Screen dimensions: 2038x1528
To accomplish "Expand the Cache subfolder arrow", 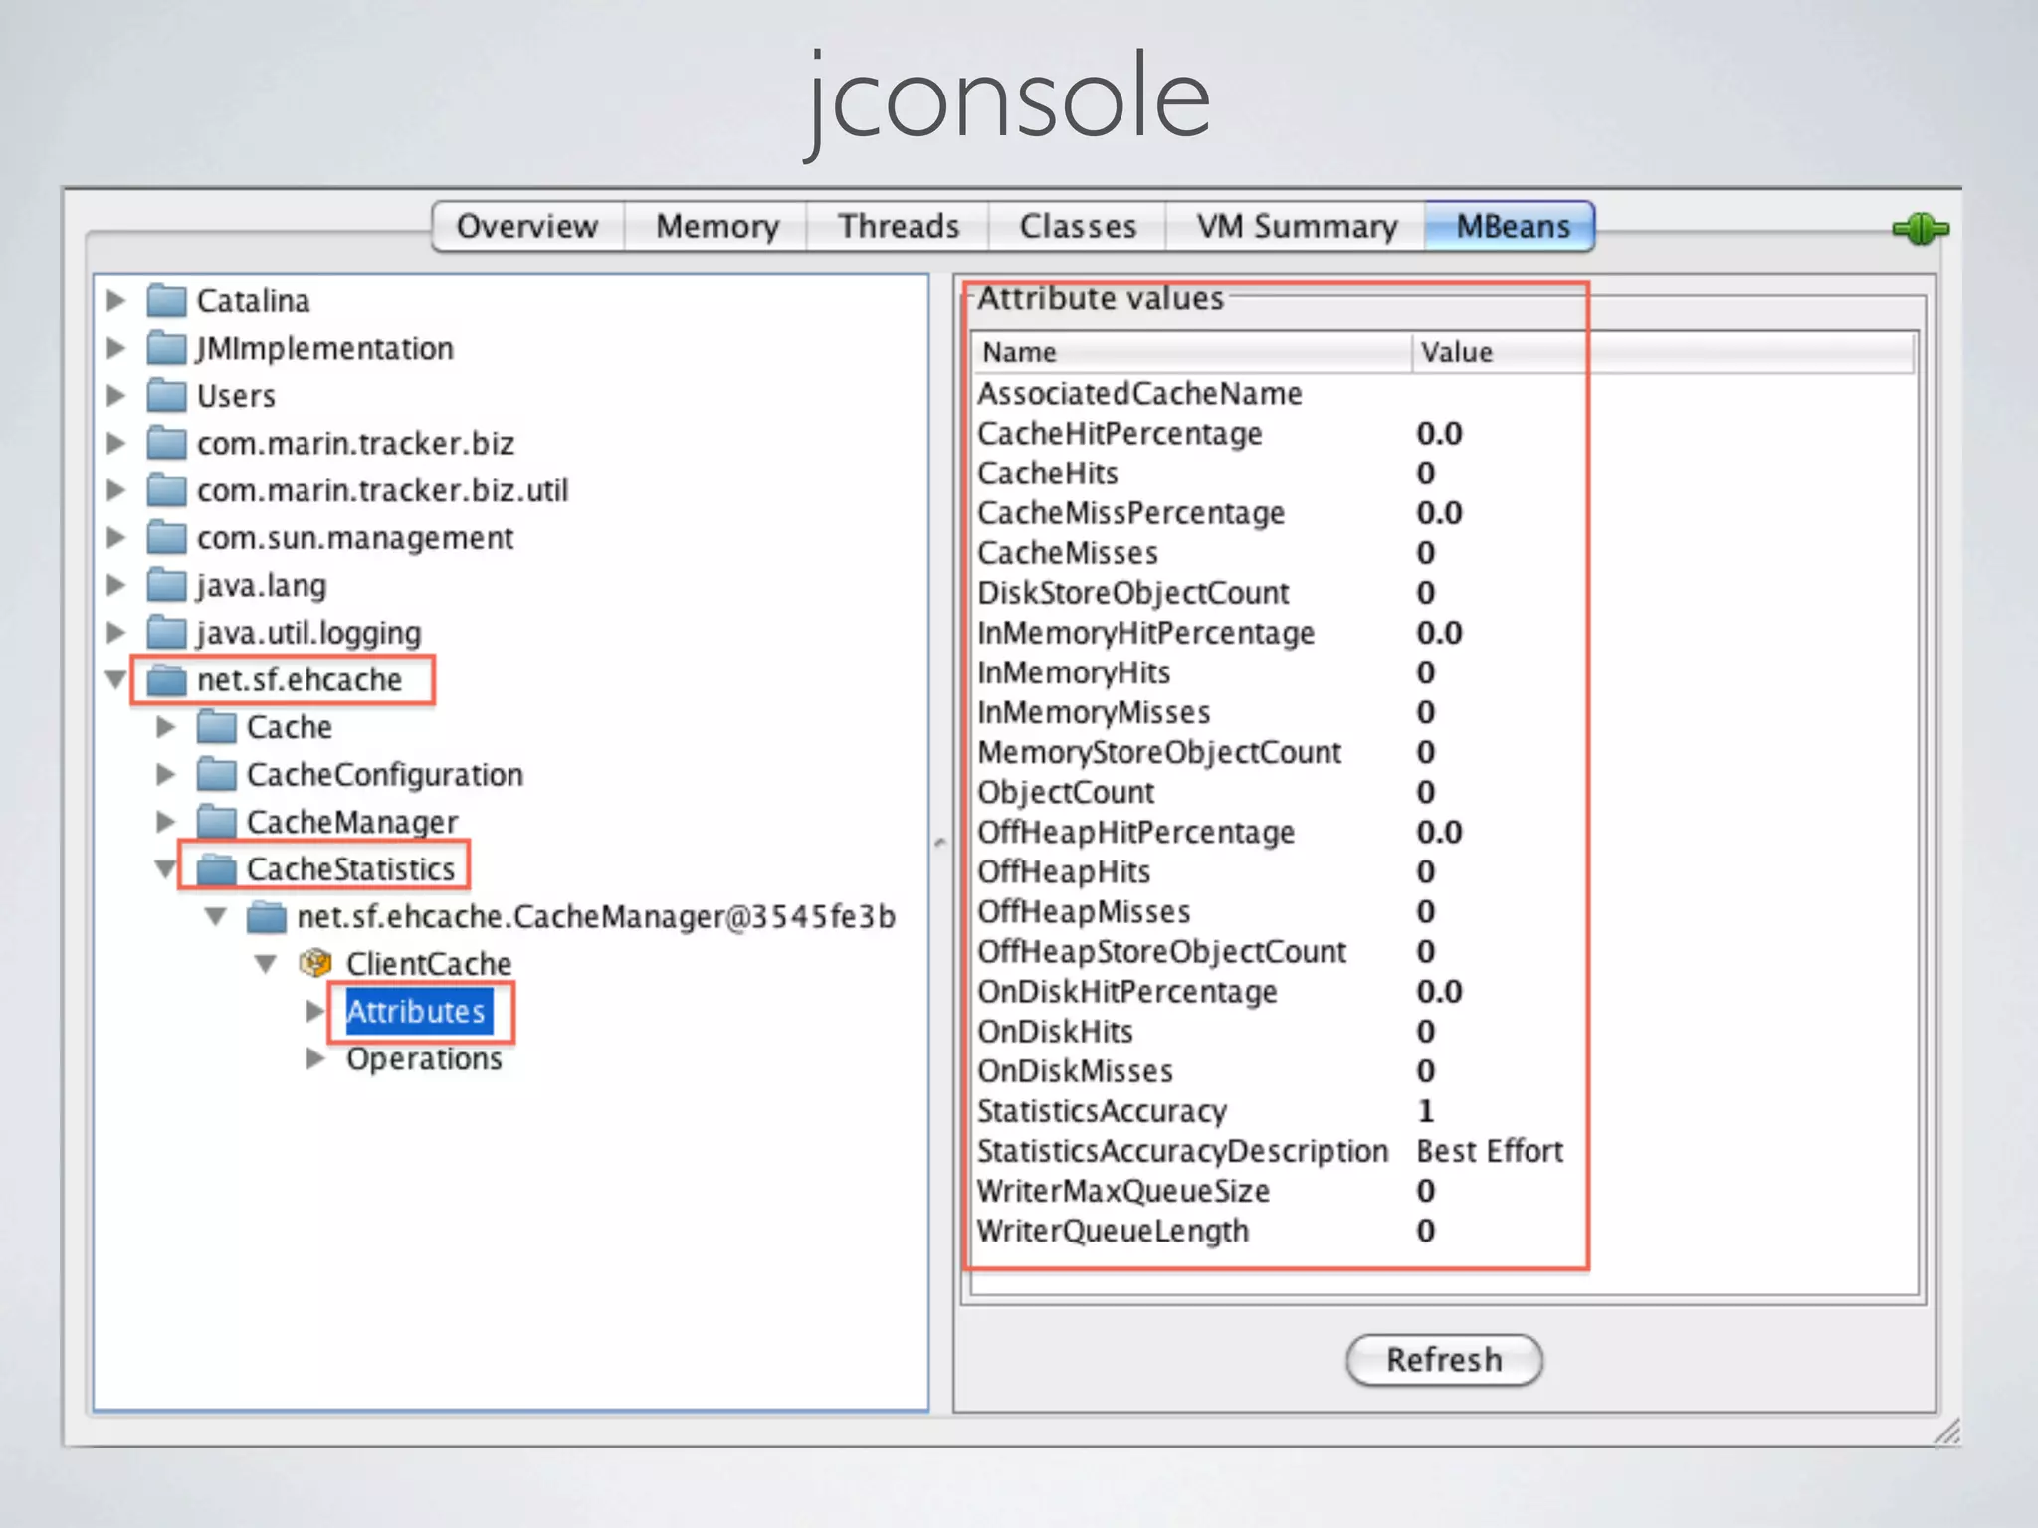I will coord(166,727).
